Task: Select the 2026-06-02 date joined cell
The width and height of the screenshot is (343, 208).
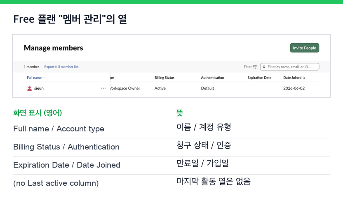Action: coord(294,88)
